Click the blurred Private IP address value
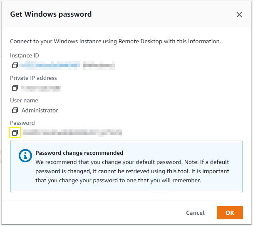Screen dimensions: 253x226 [41, 88]
